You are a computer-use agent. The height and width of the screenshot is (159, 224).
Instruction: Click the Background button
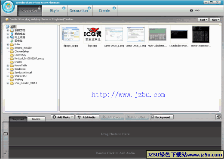162,117
